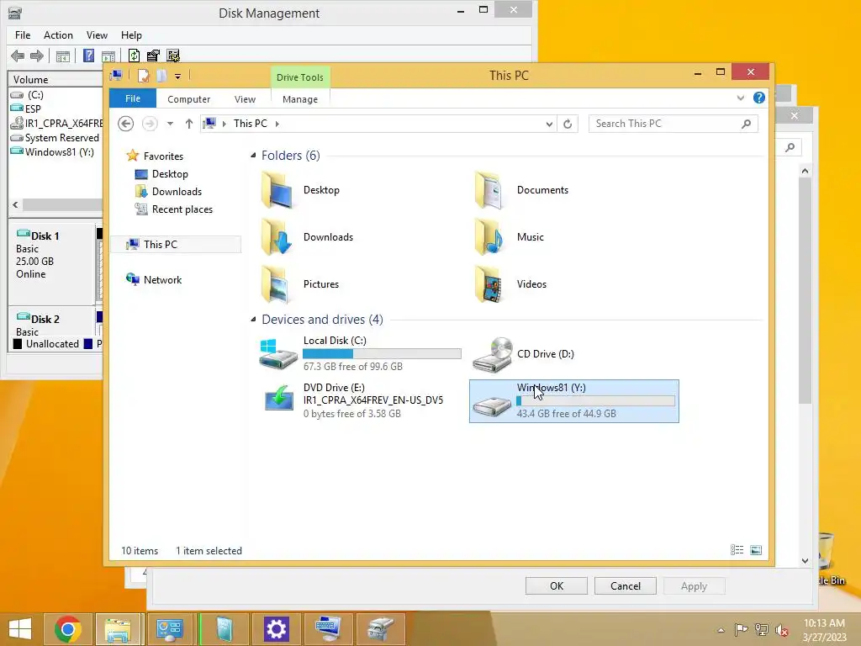Click the Forward arrow in Disk Management toolbar

click(x=37, y=56)
